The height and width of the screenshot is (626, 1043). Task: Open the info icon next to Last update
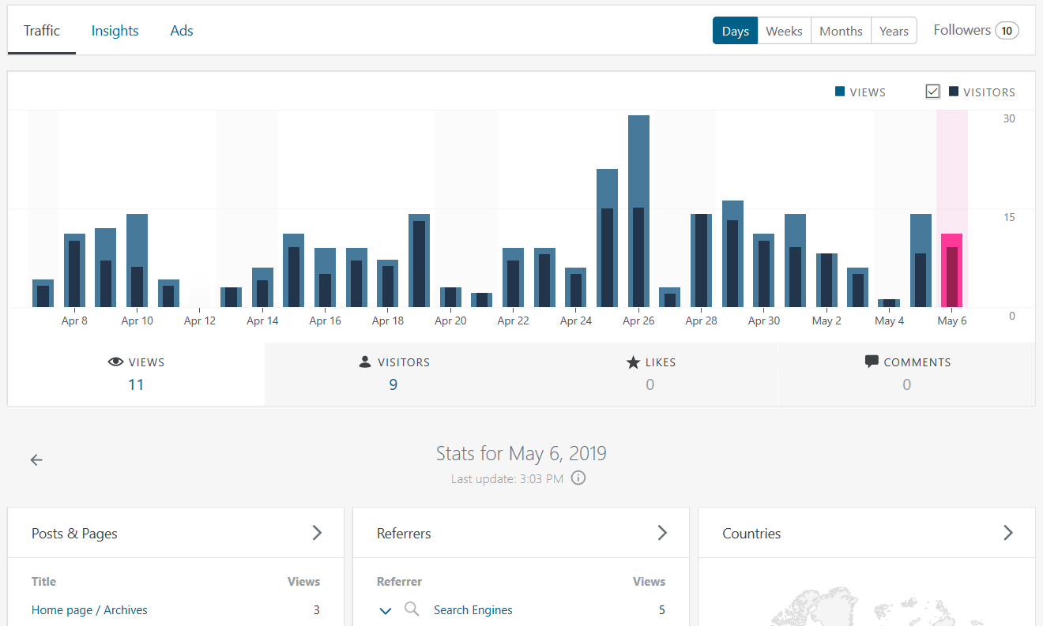click(x=578, y=478)
